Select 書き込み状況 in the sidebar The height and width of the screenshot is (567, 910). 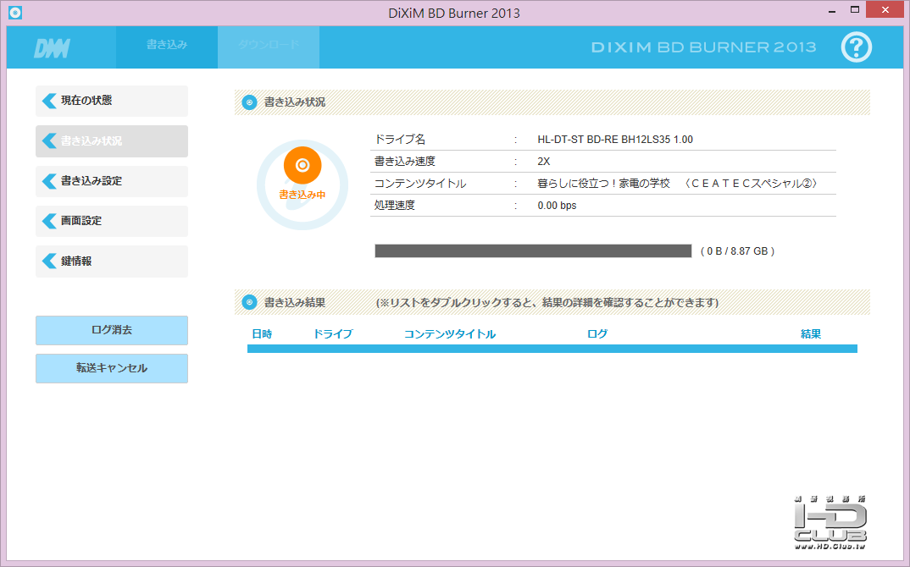coord(112,140)
